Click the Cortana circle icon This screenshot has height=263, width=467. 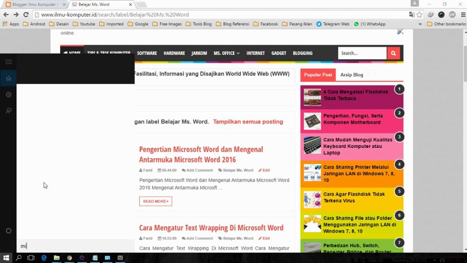pyautogui.click(x=9, y=230)
